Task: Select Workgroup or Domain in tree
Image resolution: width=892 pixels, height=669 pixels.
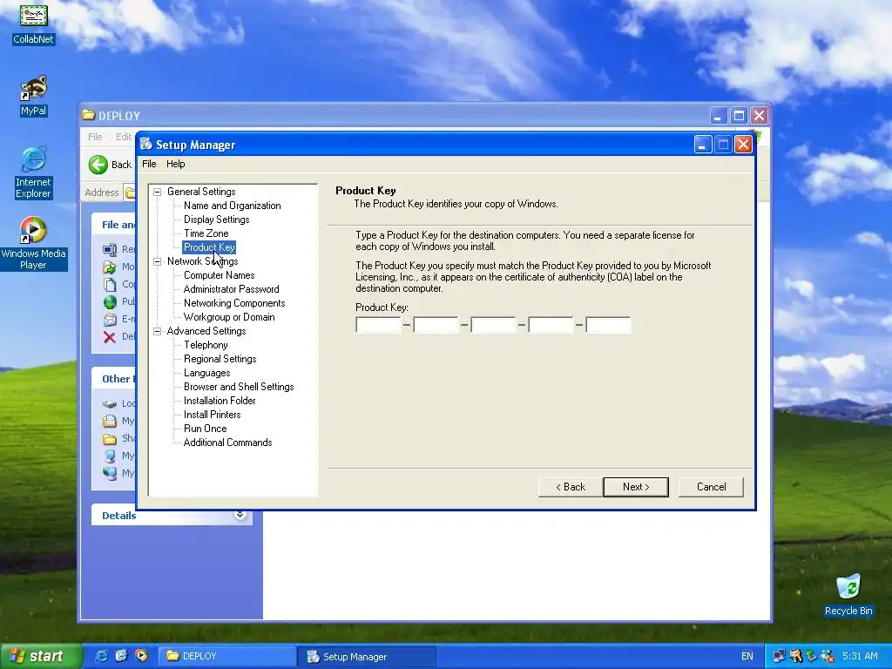Action: [x=229, y=317]
